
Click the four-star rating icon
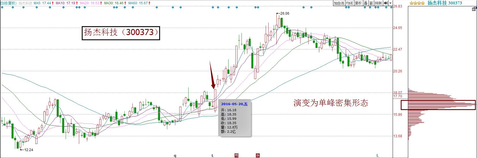pyautogui.click(x=417, y=3)
